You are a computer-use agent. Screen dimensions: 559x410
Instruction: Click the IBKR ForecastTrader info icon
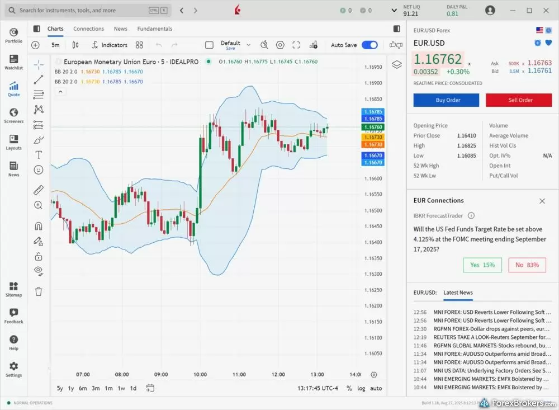tap(471, 215)
